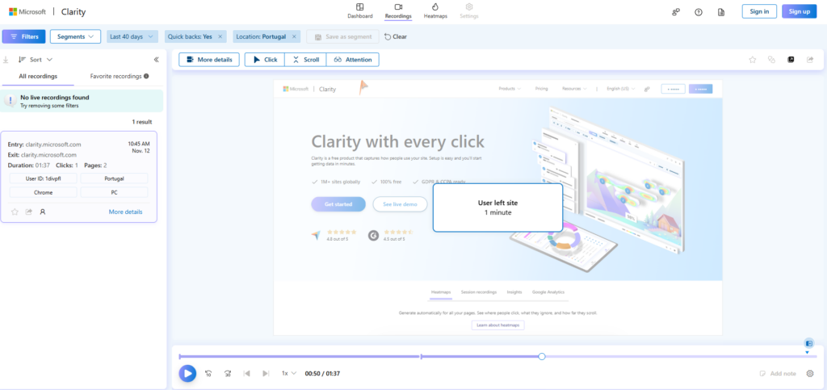This screenshot has height=390, width=827.
Task: Collapse the recordings list panel
Action: [x=156, y=60]
